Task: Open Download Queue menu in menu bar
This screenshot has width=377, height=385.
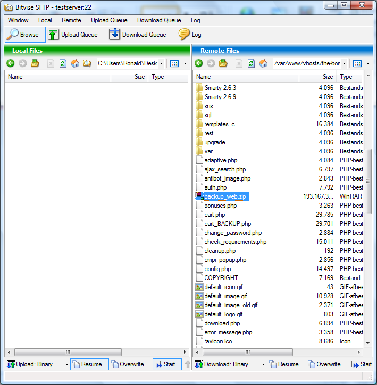Action: click(159, 20)
